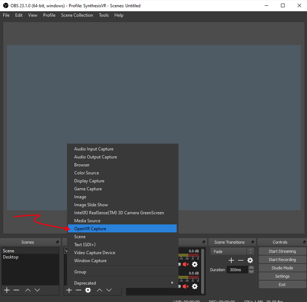Image resolution: width=307 pixels, height=302 pixels.
Task: Move the selected source down in Sources
Action: point(109,290)
